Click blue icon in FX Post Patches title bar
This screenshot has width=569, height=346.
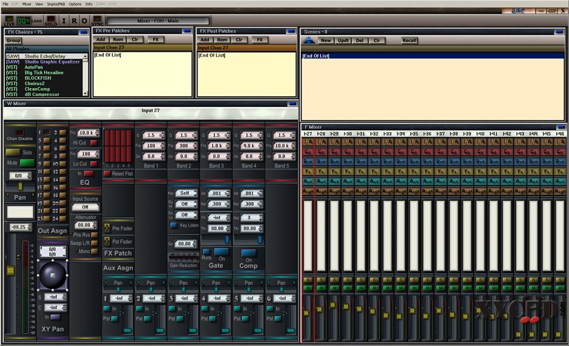pyautogui.click(x=291, y=32)
